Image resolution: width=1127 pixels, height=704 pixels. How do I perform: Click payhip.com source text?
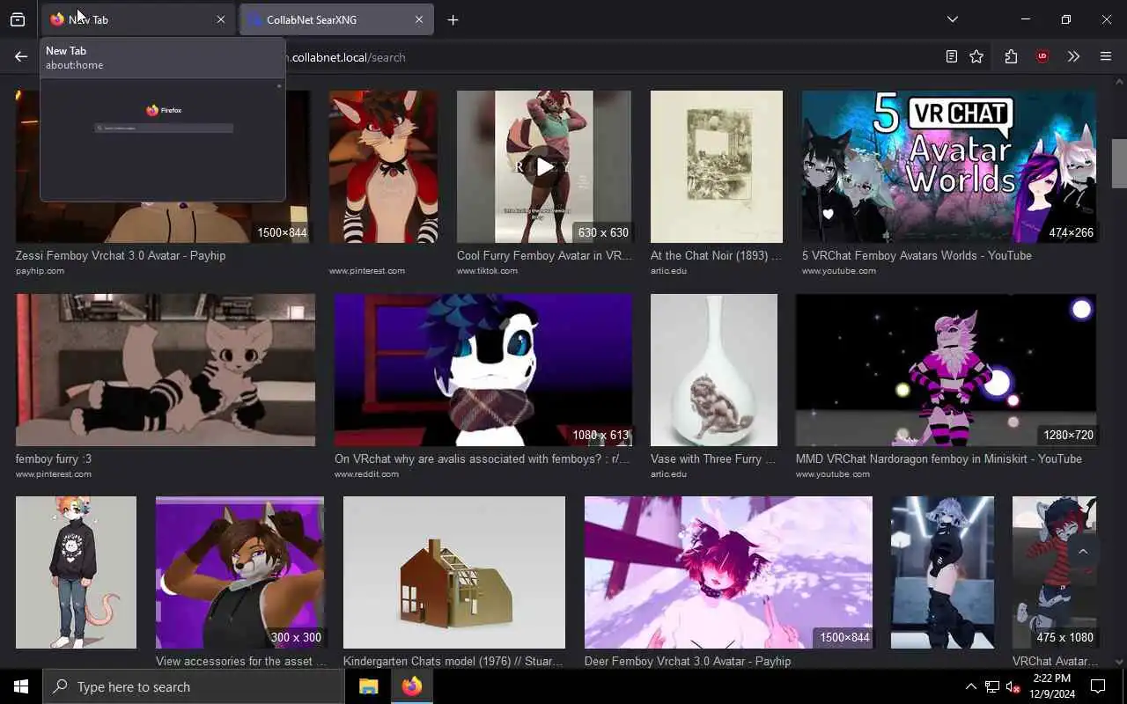40,271
